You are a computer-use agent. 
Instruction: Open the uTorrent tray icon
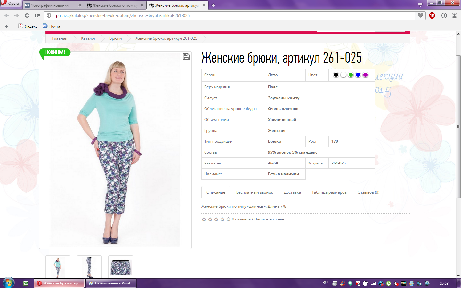[x=389, y=284]
